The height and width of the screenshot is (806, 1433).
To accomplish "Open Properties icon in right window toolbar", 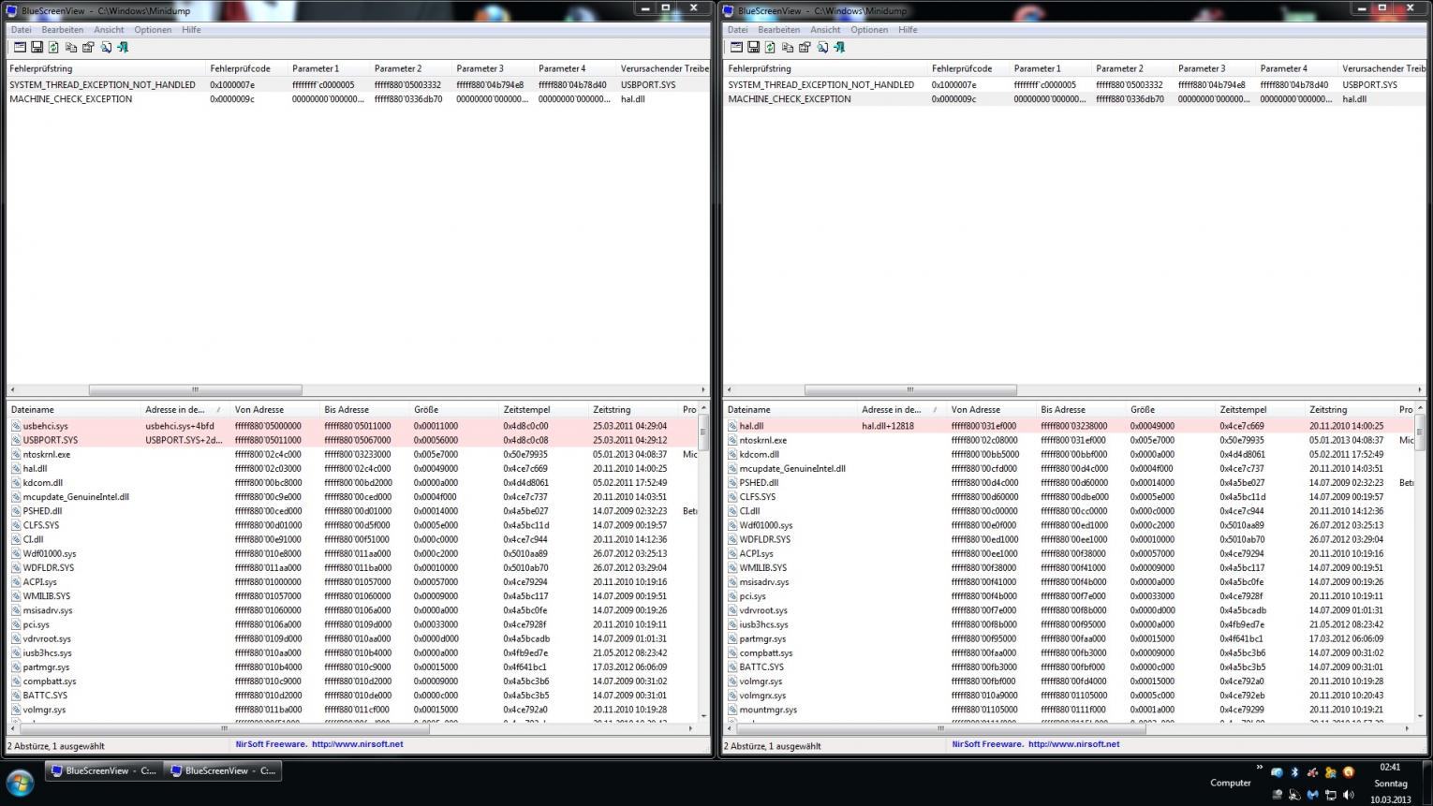I will coord(805,47).
